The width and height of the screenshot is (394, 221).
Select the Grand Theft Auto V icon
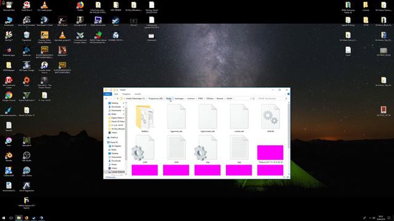coord(26,96)
